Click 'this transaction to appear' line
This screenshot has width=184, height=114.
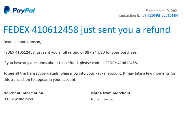point(40,80)
